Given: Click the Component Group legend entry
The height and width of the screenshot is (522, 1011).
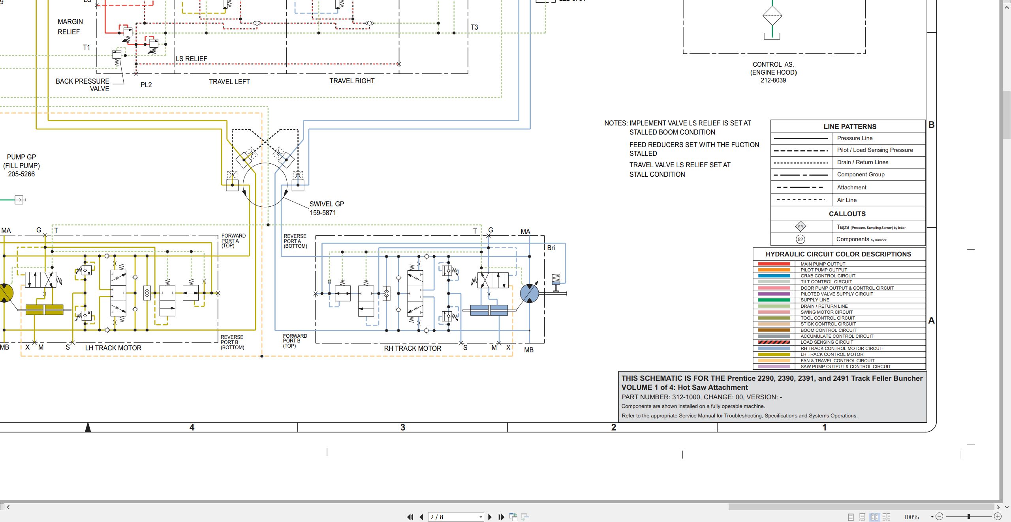Looking at the screenshot, I should (861, 174).
